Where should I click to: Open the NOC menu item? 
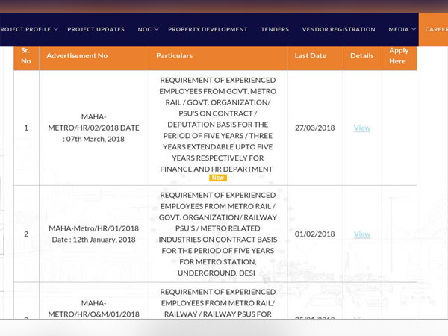[x=145, y=29]
